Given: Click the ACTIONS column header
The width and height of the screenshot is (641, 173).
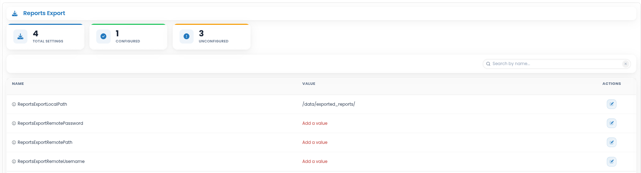Looking at the screenshot, I should pyautogui.click(x=611, y=84).
